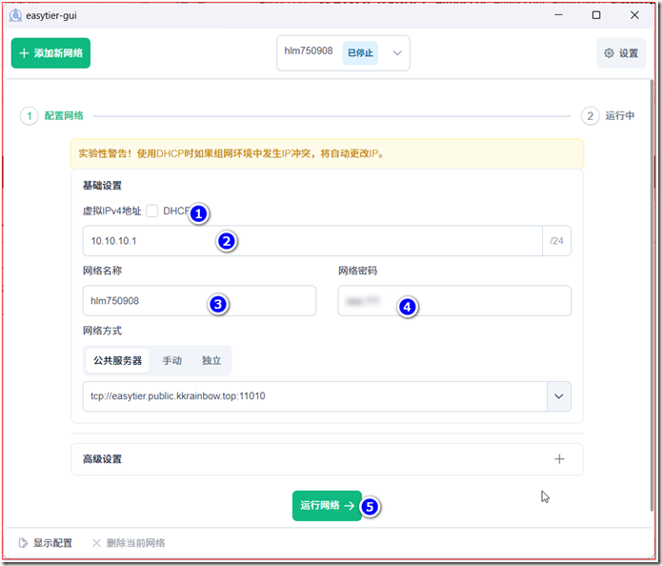Close the easytier-gui window
Viewport: 662px width, 566px height.
coord(634,15)
